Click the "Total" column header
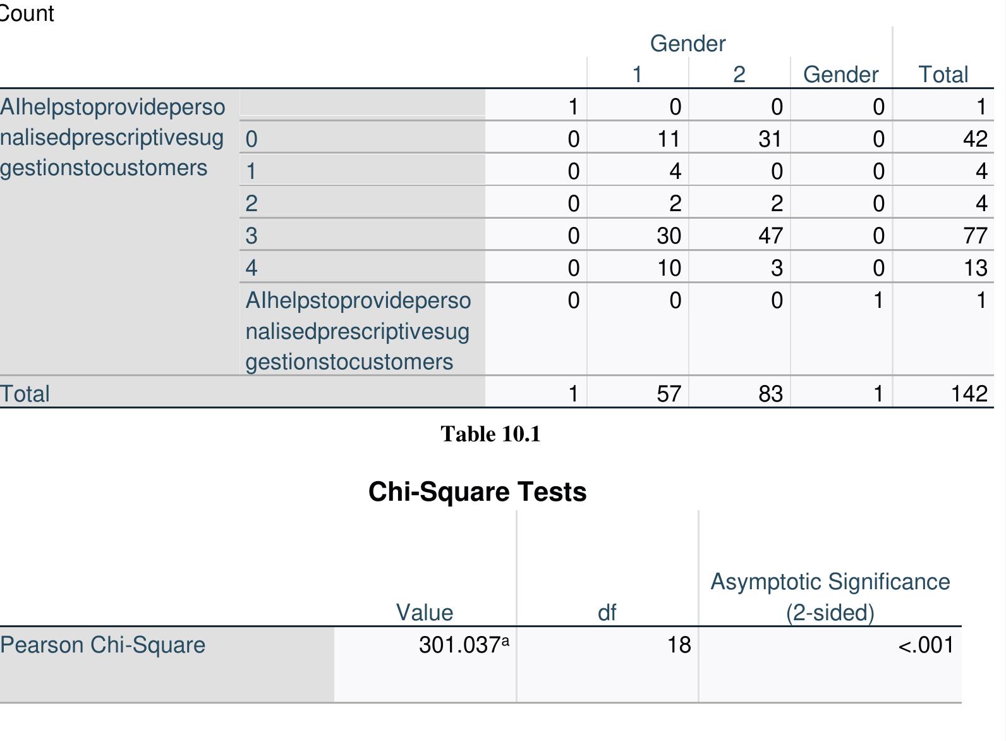1006x741 pixels. coord(943,75)
